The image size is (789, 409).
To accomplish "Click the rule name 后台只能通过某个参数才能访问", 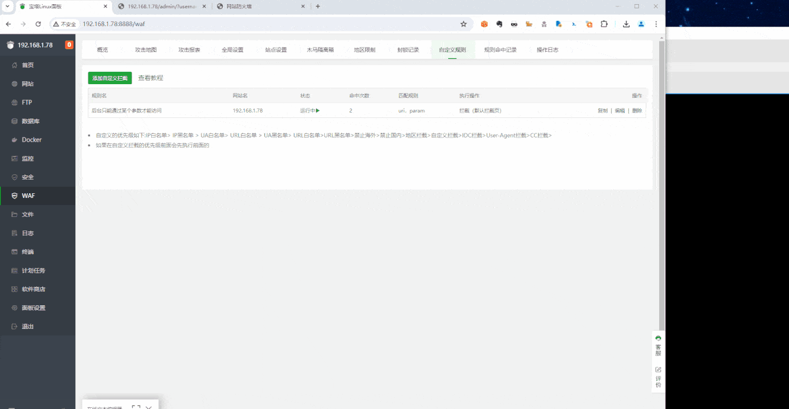I will point(126,110).
